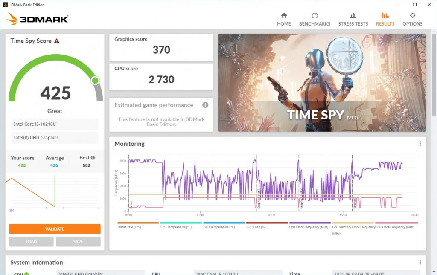This screenshot has width=437, height=275.
Task: Click the Time Spy benchmark image
Action: [322, 83]
